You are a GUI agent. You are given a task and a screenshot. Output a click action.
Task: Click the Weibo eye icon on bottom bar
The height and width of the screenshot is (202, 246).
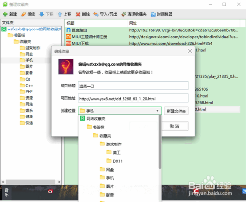tap(50, 191)
